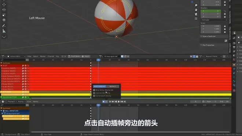
Task: Toggle mute checkbox on ROOT channel group
Action: pyautogui.click(x=26, y=66)
